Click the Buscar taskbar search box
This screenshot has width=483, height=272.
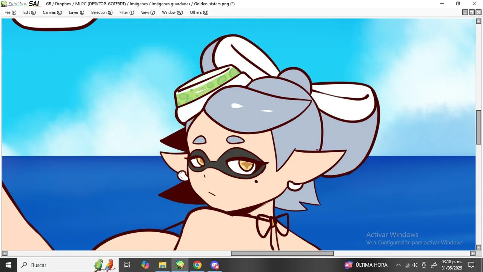click(68, 265)
